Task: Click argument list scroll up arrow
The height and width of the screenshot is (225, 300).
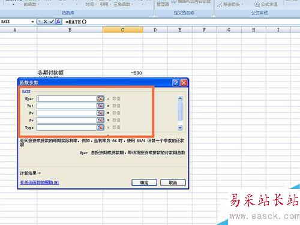Action: coord(180,98)
